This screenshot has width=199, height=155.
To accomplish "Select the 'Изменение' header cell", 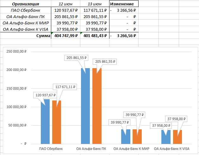I will tap(124, 4).
